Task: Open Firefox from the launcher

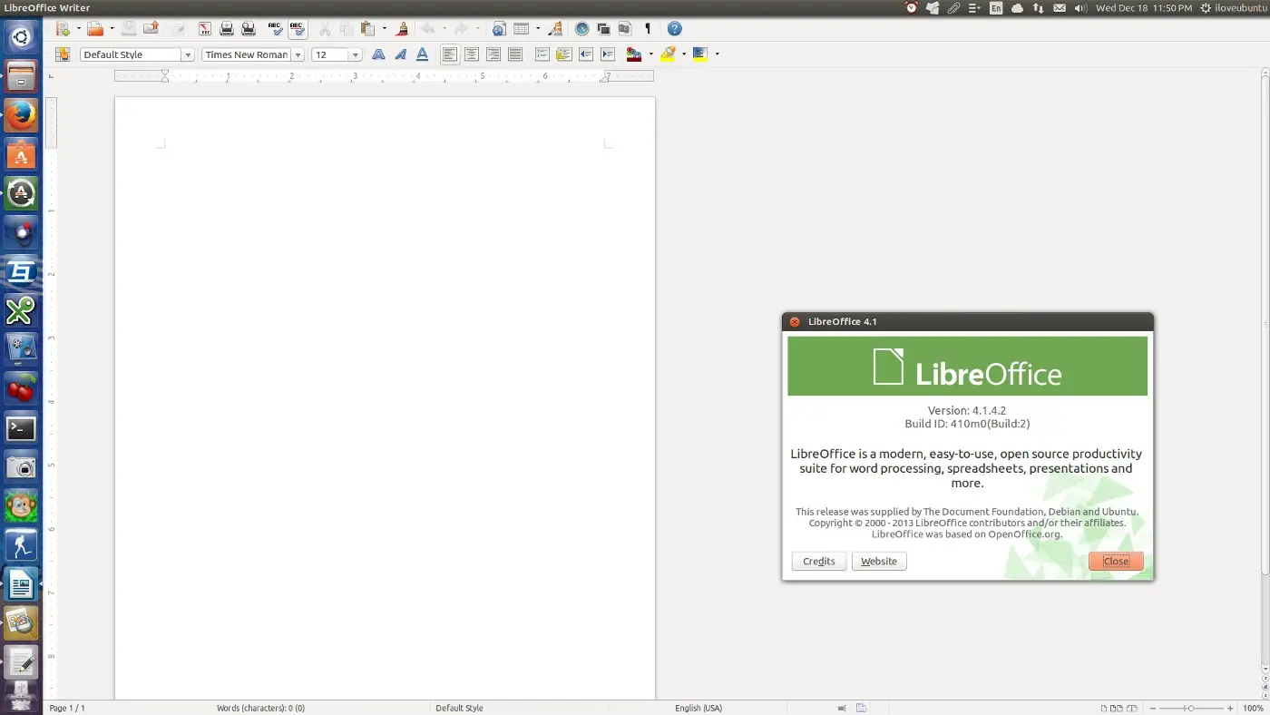Action: click(x=21, y=116)
